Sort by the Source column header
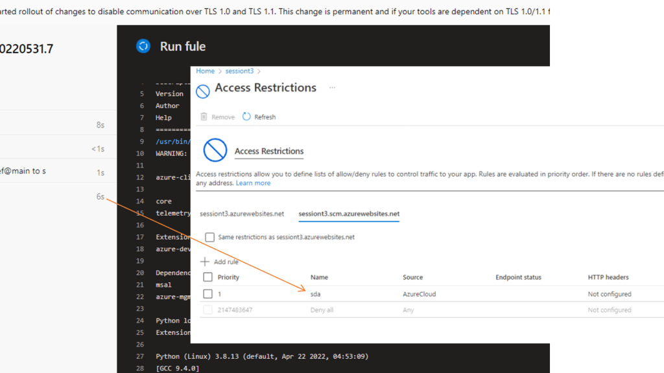 pos(412,277)
